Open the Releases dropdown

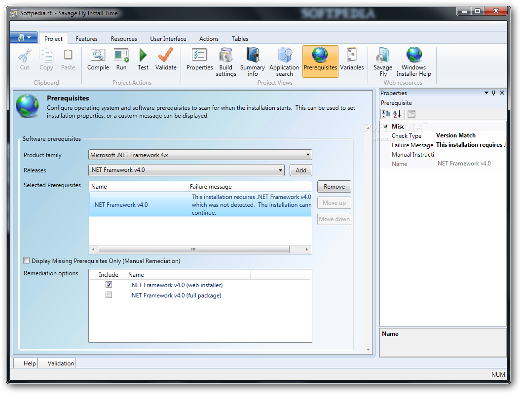tap(186, 170)
